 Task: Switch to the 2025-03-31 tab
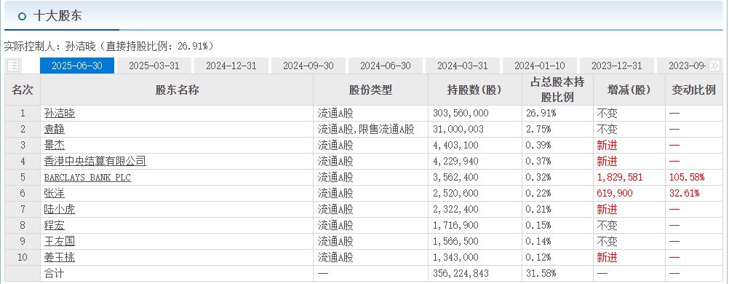(x=154, y=66)
